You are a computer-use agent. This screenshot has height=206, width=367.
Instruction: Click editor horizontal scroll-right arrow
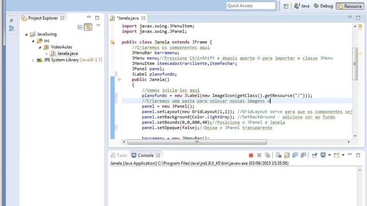(349, 142)
